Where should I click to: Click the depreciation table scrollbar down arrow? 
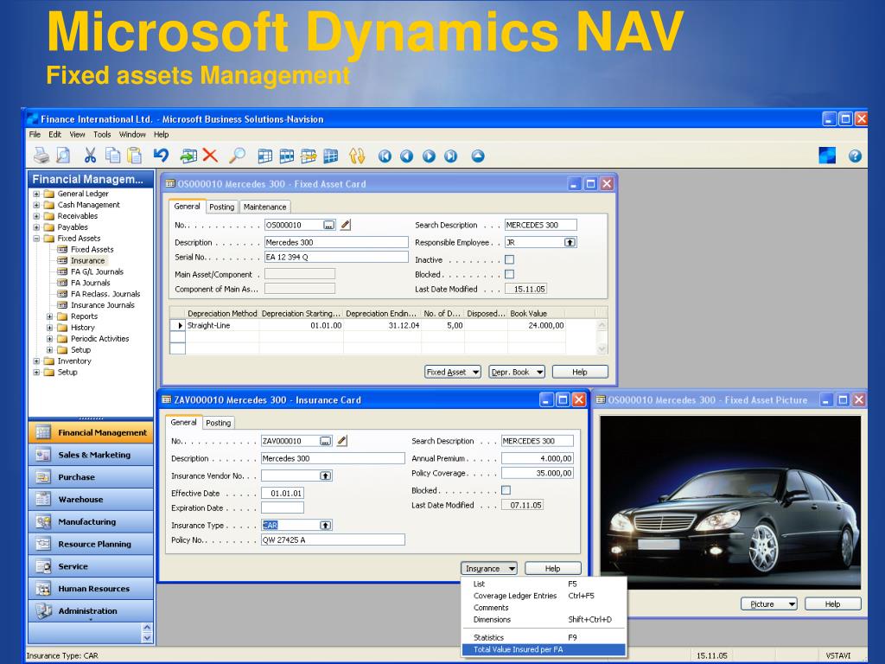(602, 349)
